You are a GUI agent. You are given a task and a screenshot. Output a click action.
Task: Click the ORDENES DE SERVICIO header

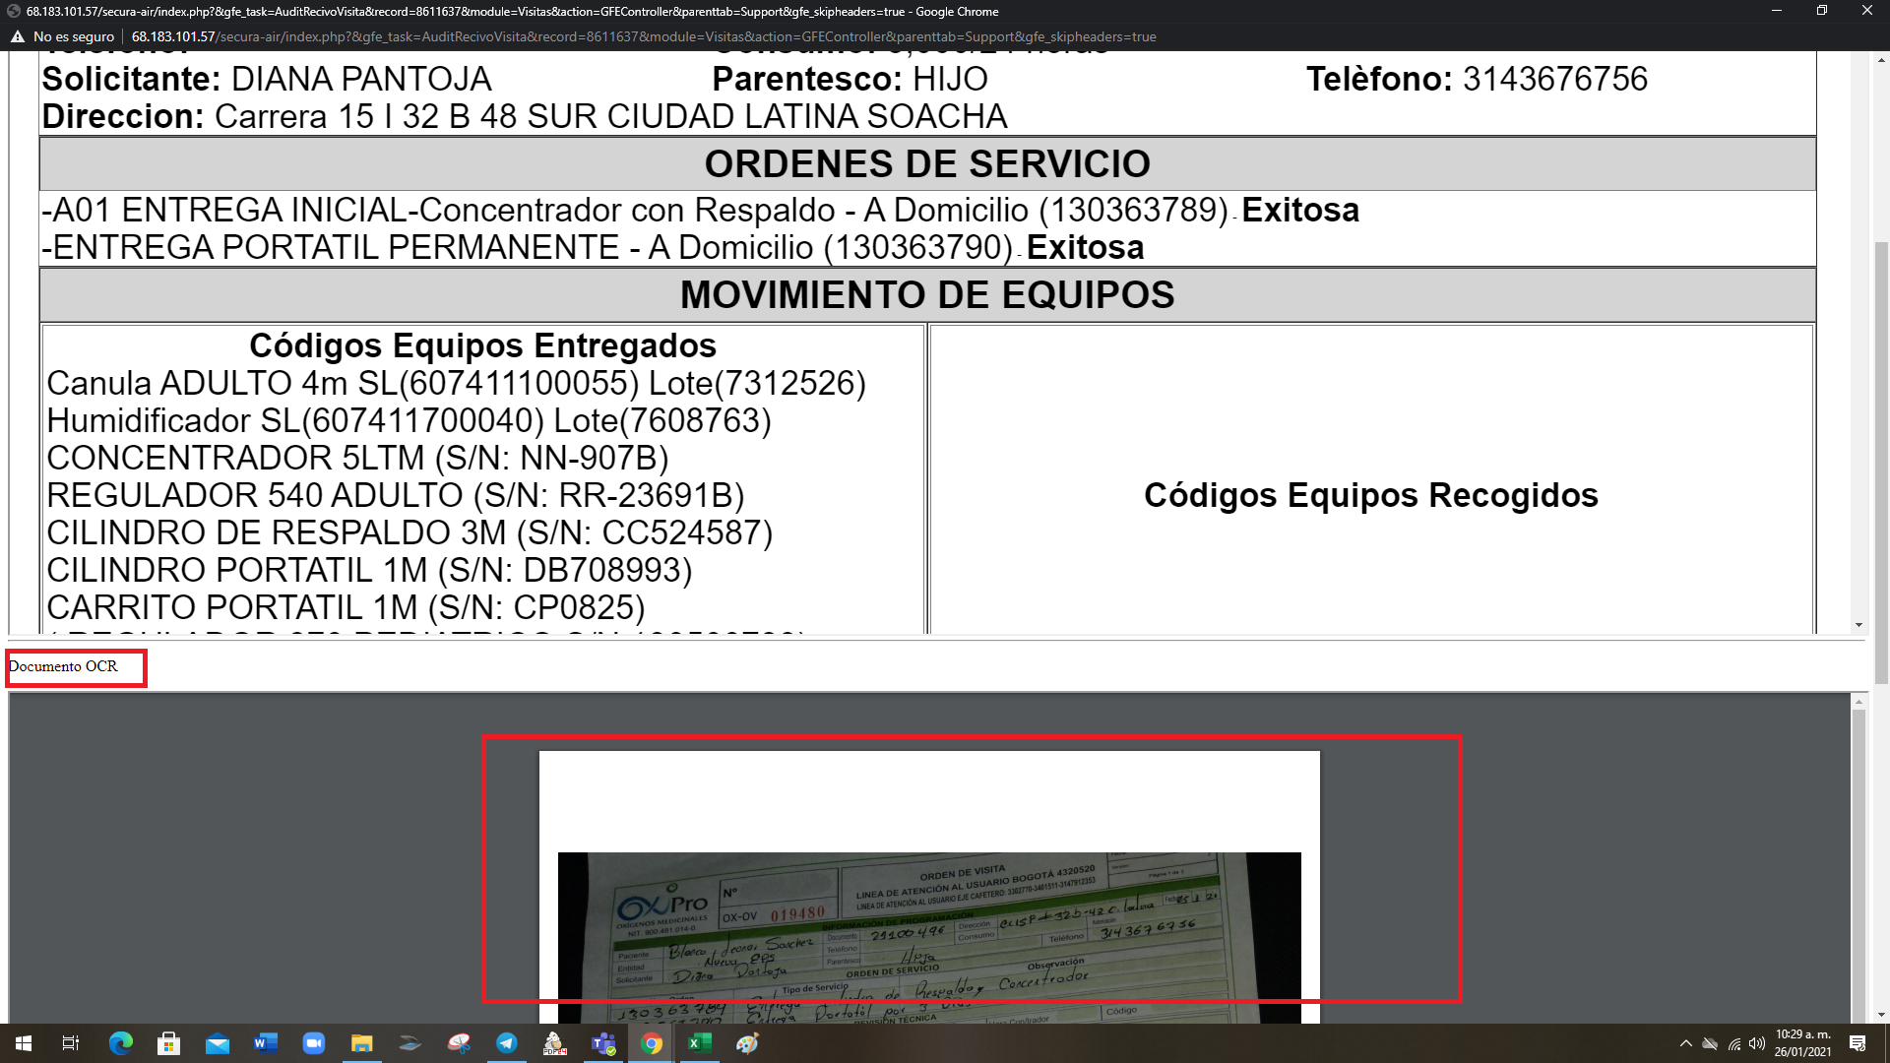click(927, 164)
